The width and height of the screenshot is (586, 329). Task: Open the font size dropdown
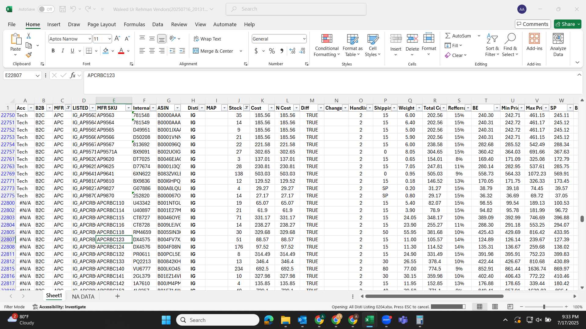tap(109, 39)
